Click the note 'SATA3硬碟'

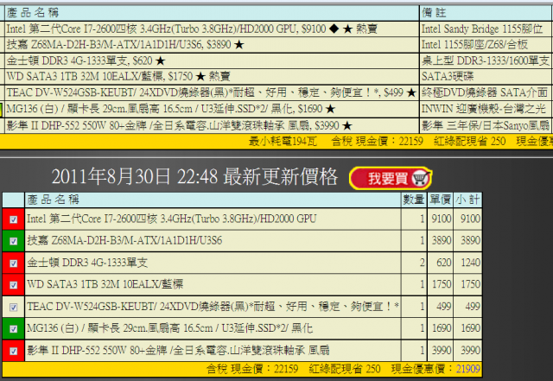point(448,77)
